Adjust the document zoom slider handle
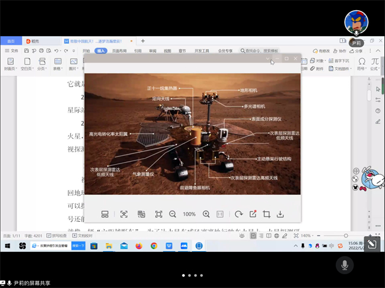 coord(346,236)
